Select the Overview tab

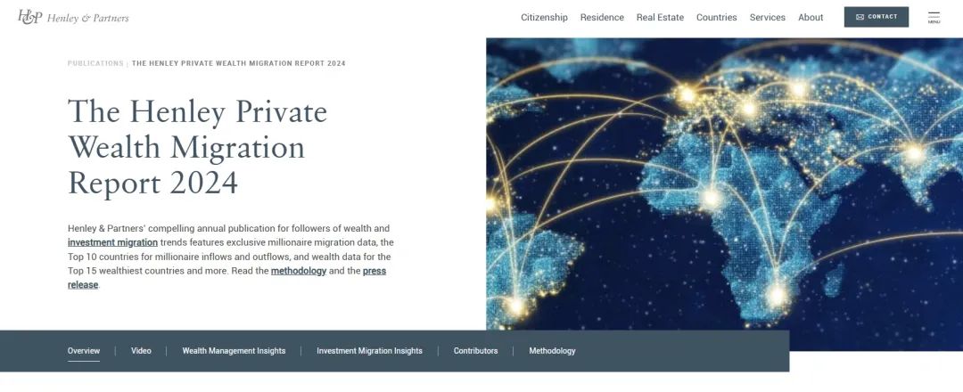pos(84,351)
